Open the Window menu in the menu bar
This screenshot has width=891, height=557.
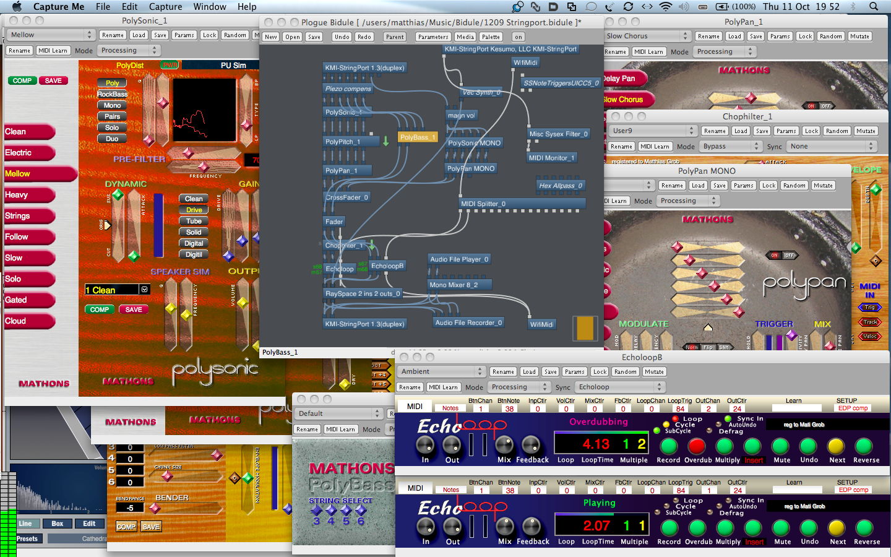pyautogui.click(x=210, y=7)
